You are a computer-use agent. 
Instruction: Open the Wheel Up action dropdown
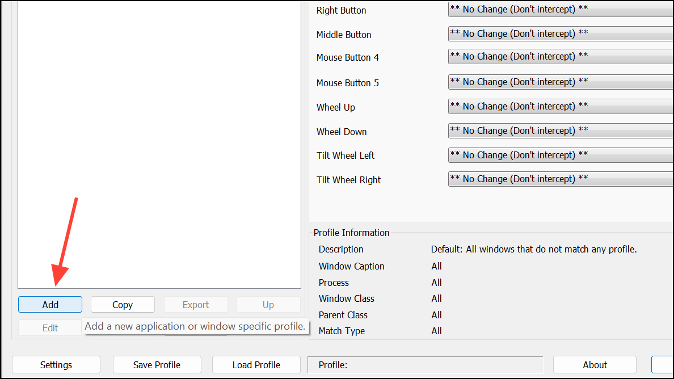561,107
